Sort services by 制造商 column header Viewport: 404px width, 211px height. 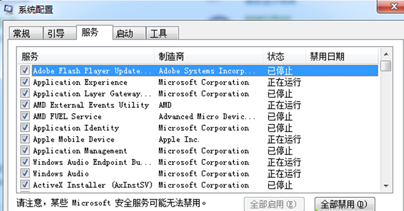208,57
